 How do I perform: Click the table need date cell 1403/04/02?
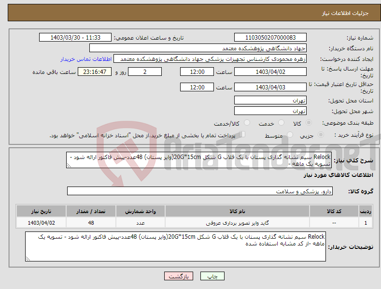(x=42, y=223)
